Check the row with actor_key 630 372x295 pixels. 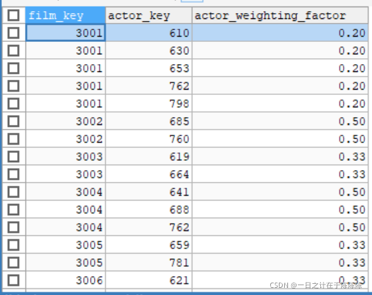[x=13, y=50]
